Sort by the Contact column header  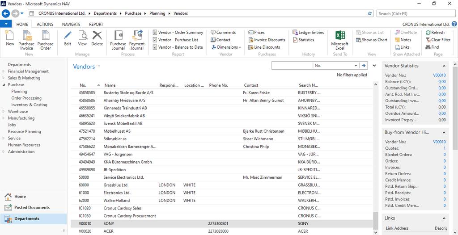(x=251, y=85)
